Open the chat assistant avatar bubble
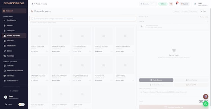Screen dimensions: 211x109 click(206, 97)
